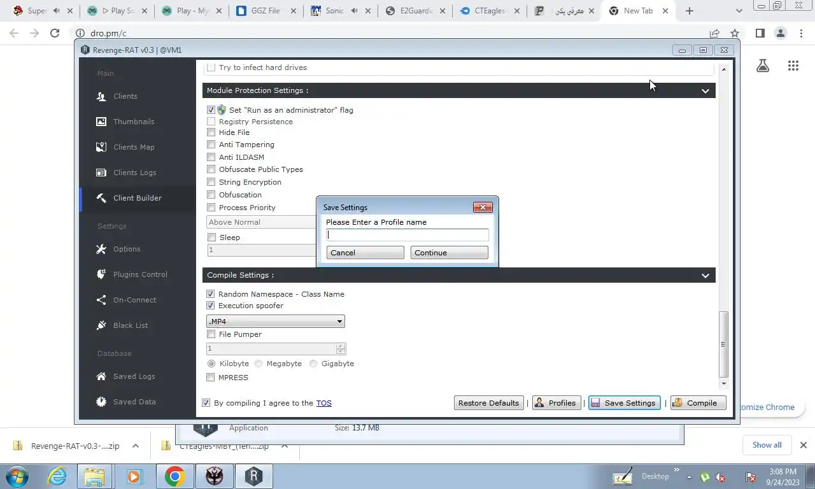The width and height of the screenshot is (815, 489).
Task: Share this page from address bar icon
Action: [x=714, y=33]
